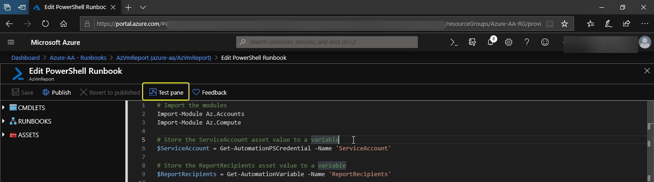Open the Azure portal hamburger menu
The height and width of the screenshot is (182, 654).
(11, 42)
